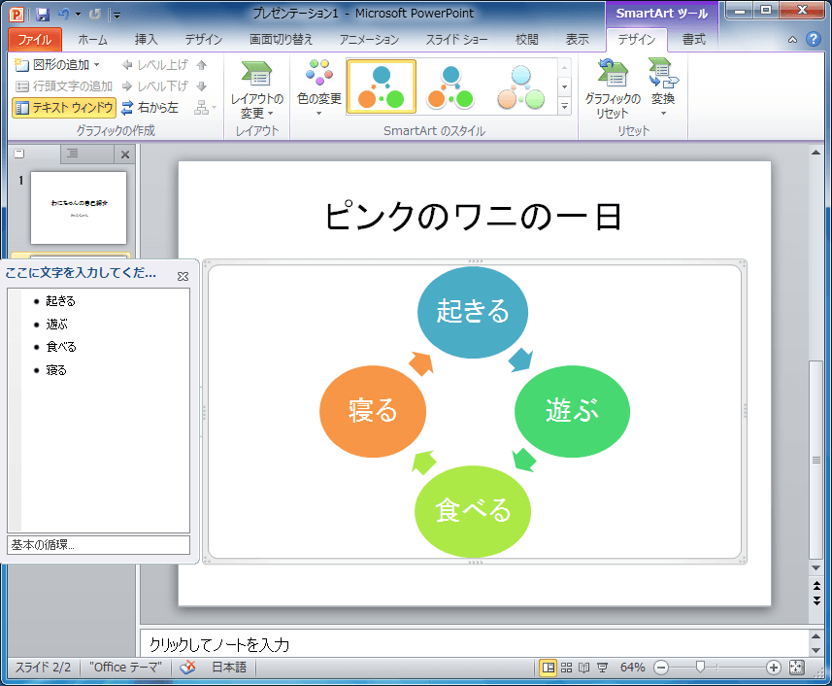Open the 変換 convert dropdown
Image resolution: width=832 pixels, height=686 pixels.
coord(663,88)
